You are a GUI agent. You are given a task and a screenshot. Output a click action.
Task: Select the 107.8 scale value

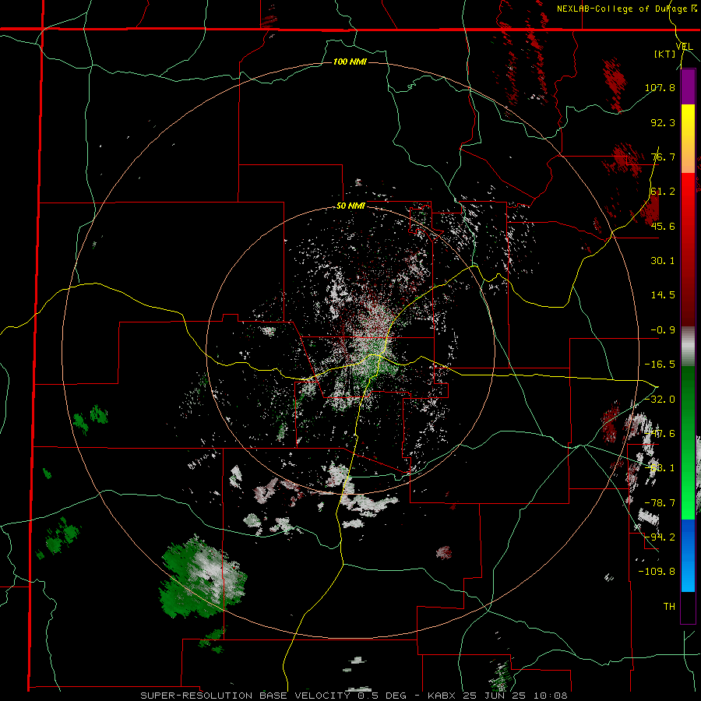pyautogui.click(x=660, y=87)
